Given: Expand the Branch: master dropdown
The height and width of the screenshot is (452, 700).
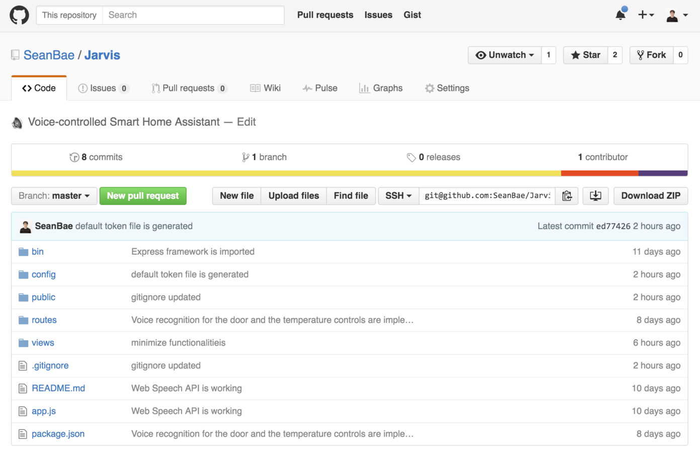Looking at the screenshot, I should [x=54, y=196].
